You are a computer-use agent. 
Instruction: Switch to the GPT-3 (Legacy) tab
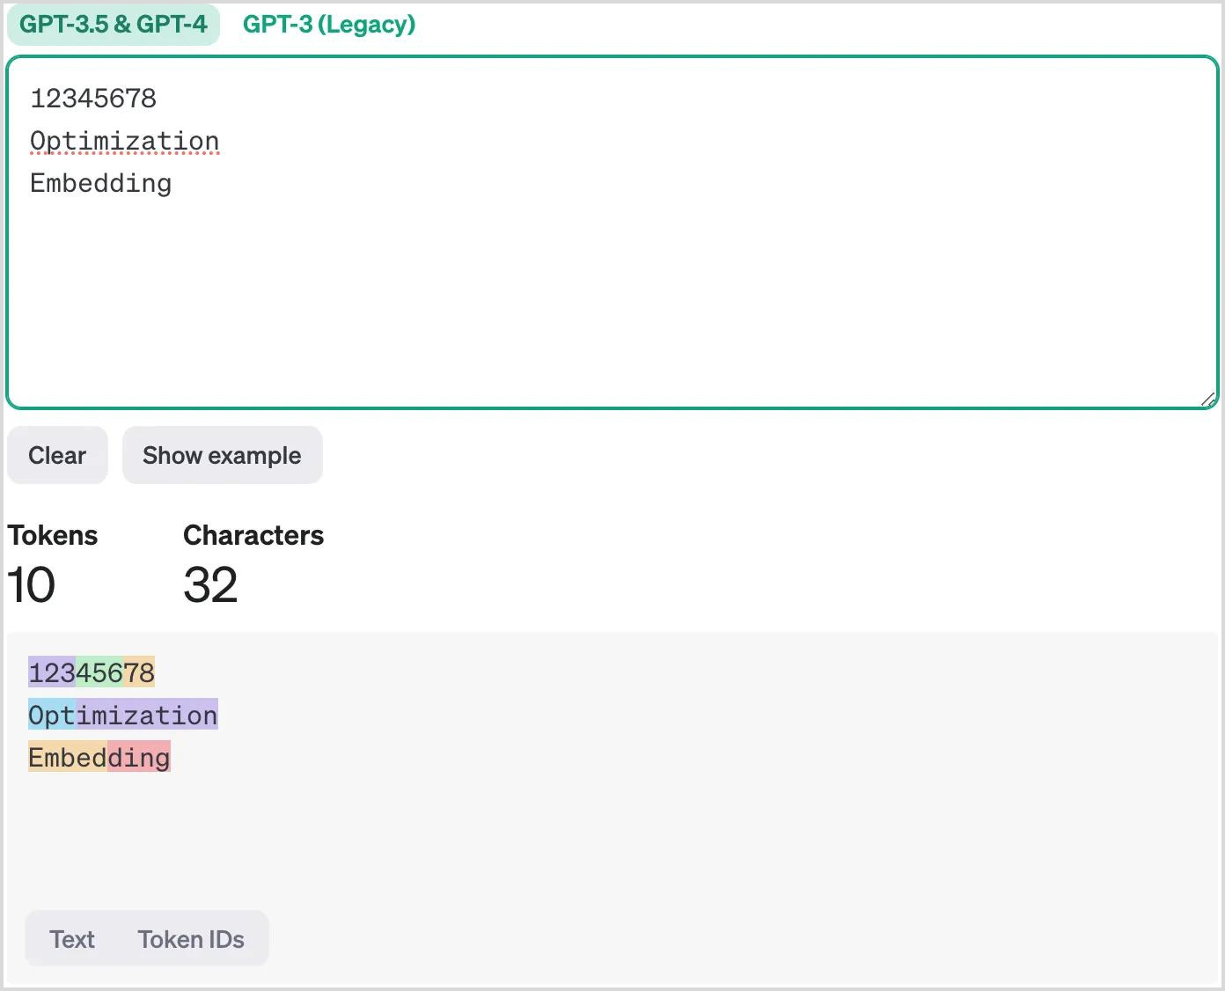(x=329, y=25)
